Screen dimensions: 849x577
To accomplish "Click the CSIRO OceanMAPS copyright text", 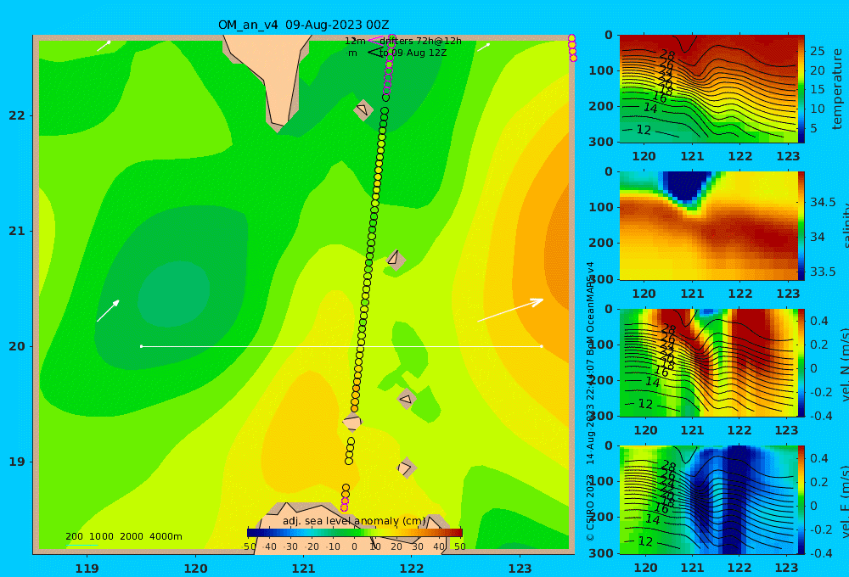I will (591, 401).
